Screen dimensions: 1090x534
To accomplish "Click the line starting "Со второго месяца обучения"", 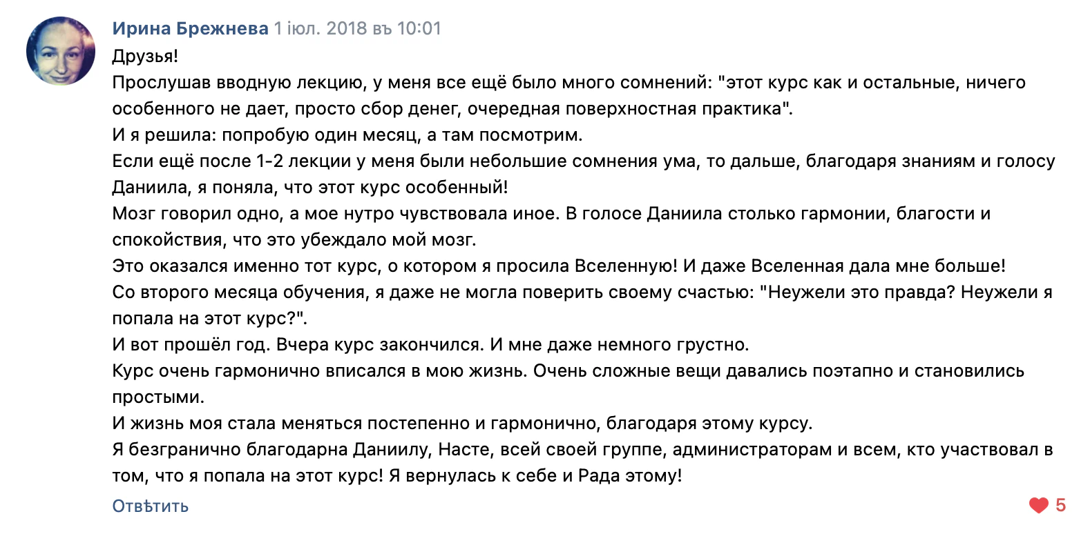I will (x=582, y=293).
